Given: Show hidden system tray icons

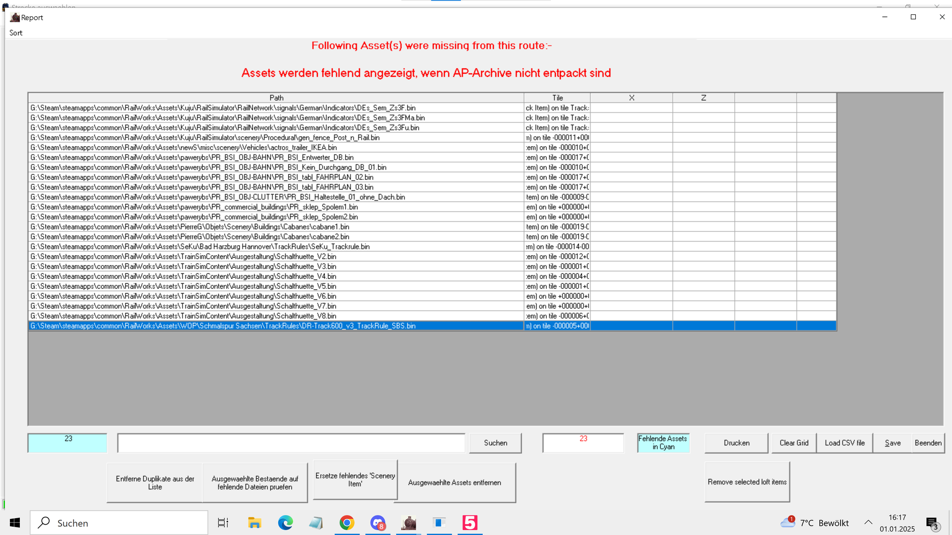Looking at the screenshot, I should 868,523.
